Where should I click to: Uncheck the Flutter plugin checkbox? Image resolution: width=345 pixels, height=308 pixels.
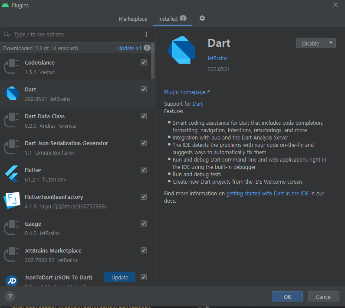pos(144,170)
